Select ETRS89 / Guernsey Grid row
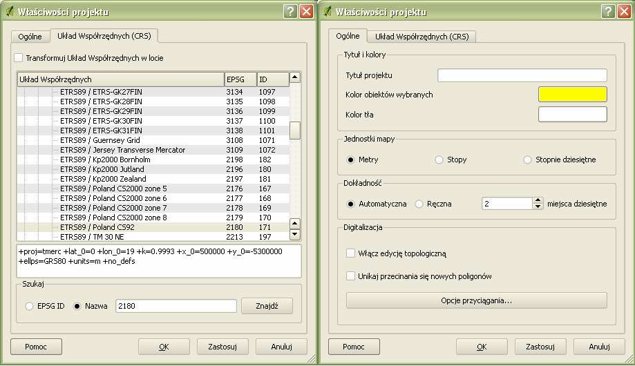Viewport: 635px width, 366px height. click(x=153, y=140)
